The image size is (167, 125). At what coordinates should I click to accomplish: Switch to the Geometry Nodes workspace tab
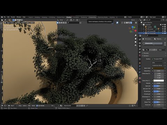point(103,17)
